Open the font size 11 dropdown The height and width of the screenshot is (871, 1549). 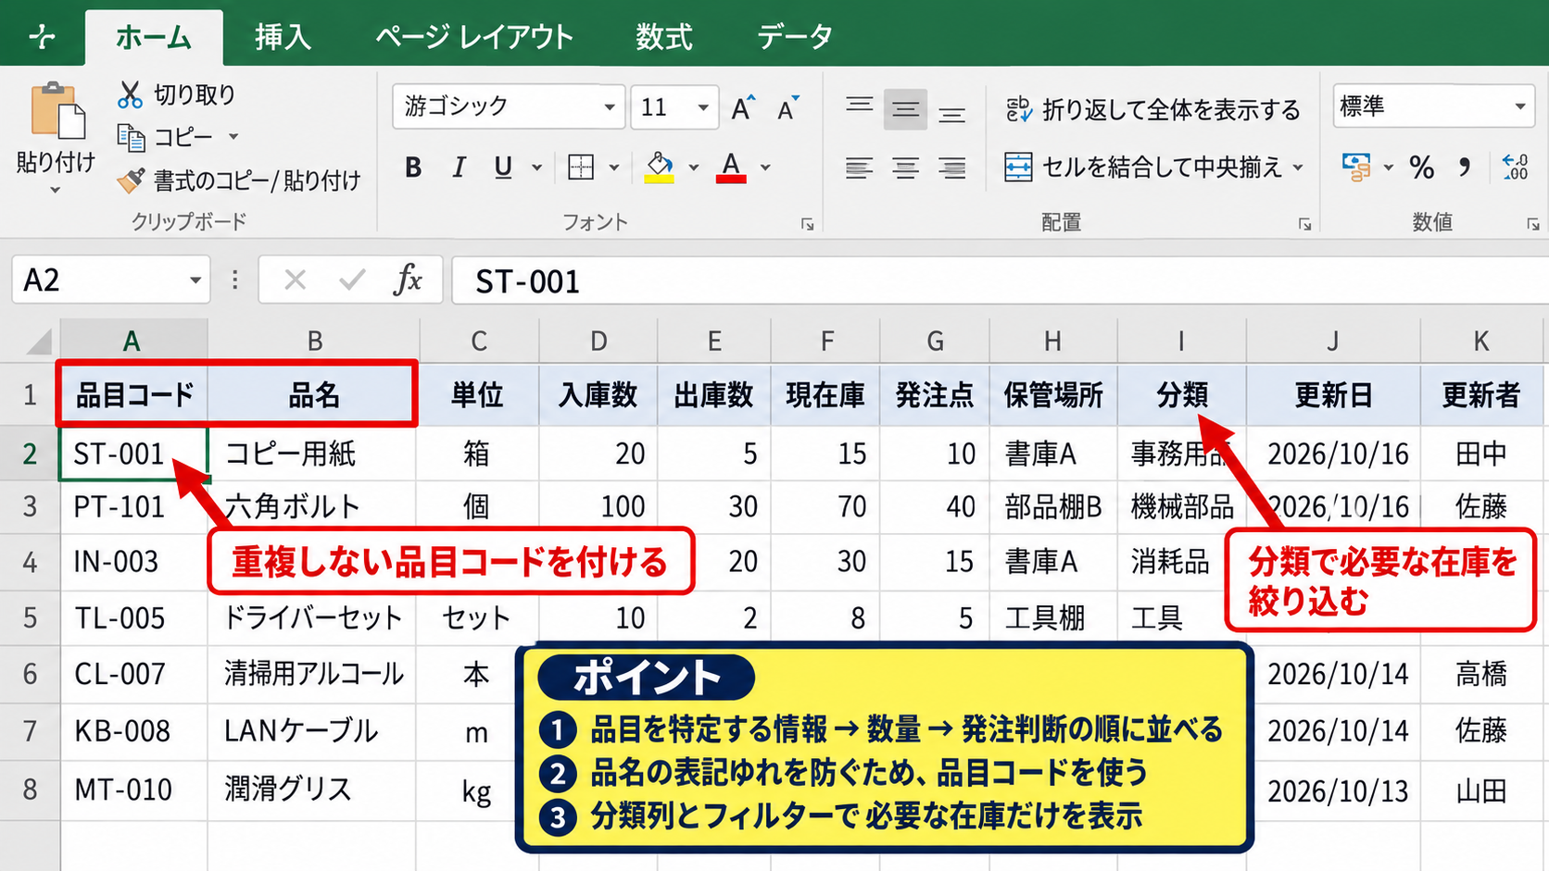click(x=703, y=107)
